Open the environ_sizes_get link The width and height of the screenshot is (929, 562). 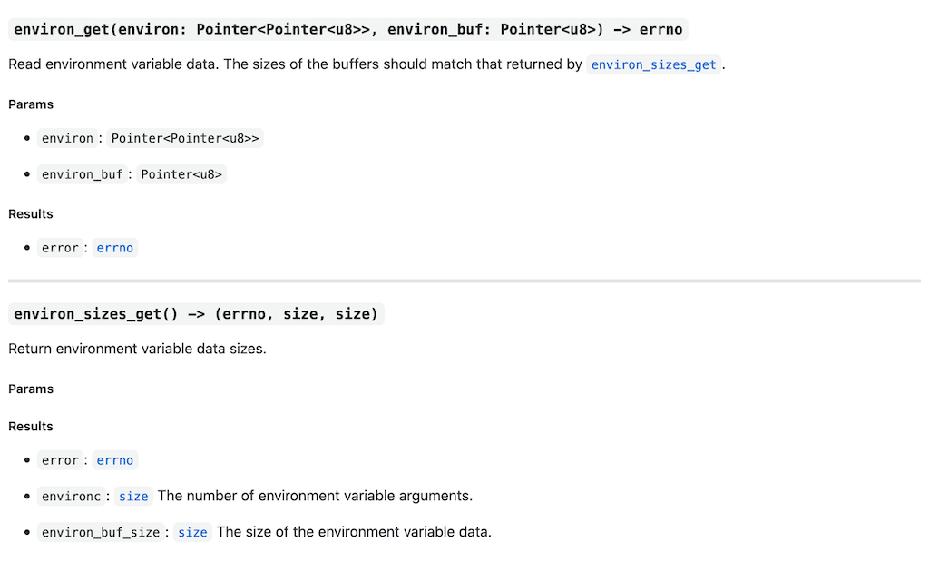pyautogui.click(x=653, y=64)
